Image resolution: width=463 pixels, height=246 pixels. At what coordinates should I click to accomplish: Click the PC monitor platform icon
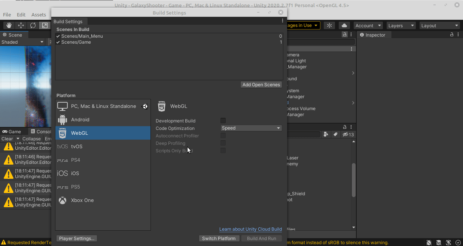(x=63, y=106)
